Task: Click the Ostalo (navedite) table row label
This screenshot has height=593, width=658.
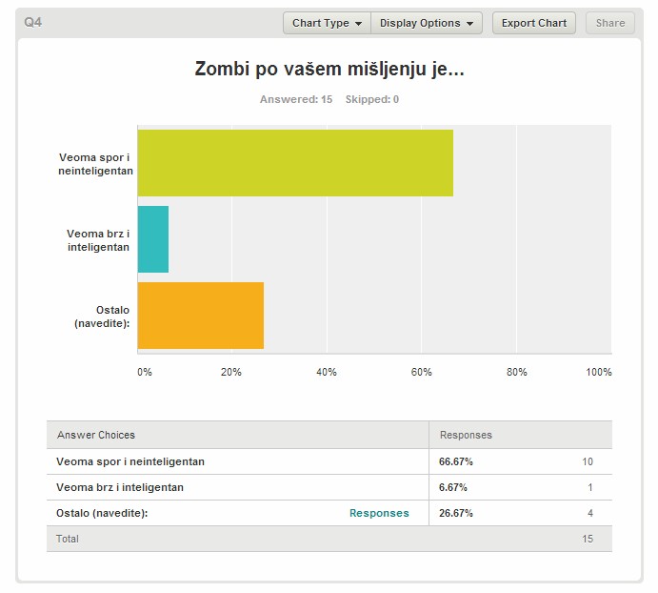Action: (x=102, y=513)
